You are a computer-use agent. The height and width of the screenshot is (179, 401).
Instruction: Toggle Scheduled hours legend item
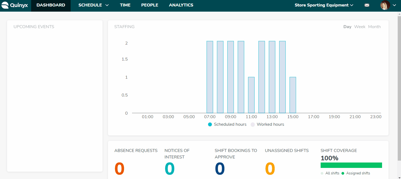point(227,124)
